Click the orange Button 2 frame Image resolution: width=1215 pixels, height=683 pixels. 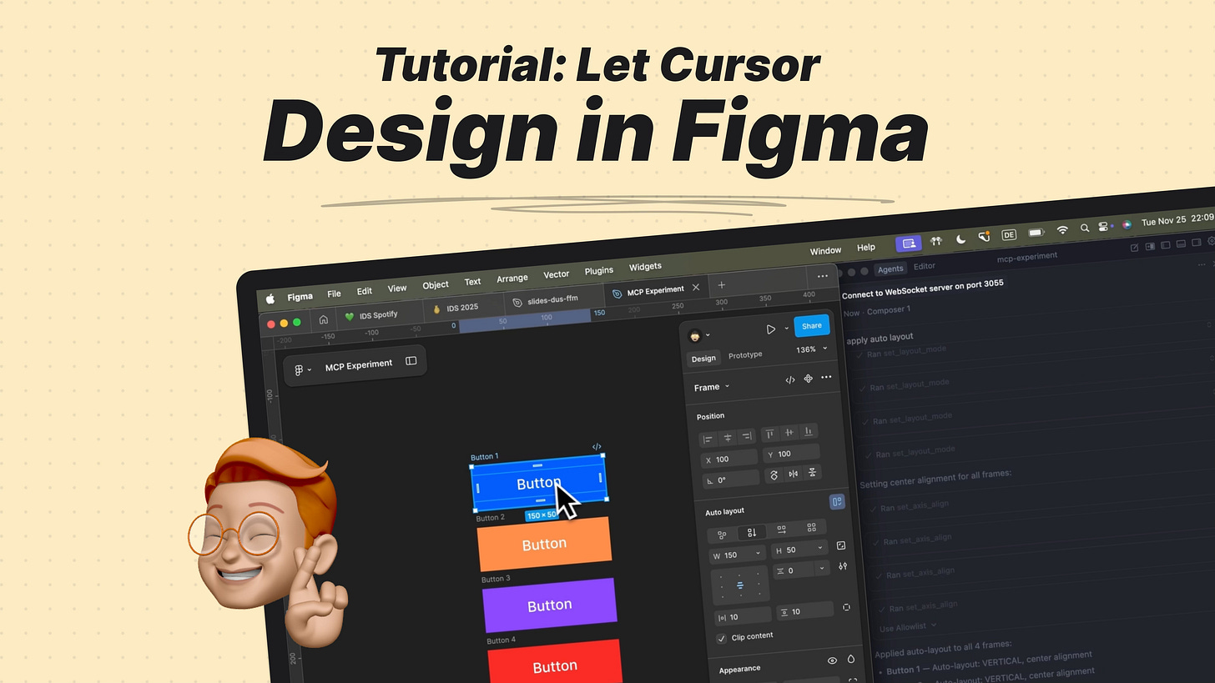544,544
